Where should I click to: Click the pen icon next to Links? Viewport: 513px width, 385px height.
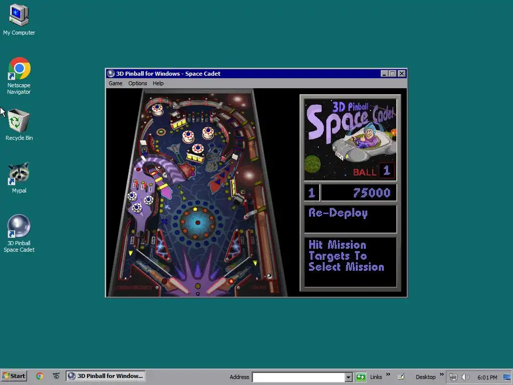[401, 376]
